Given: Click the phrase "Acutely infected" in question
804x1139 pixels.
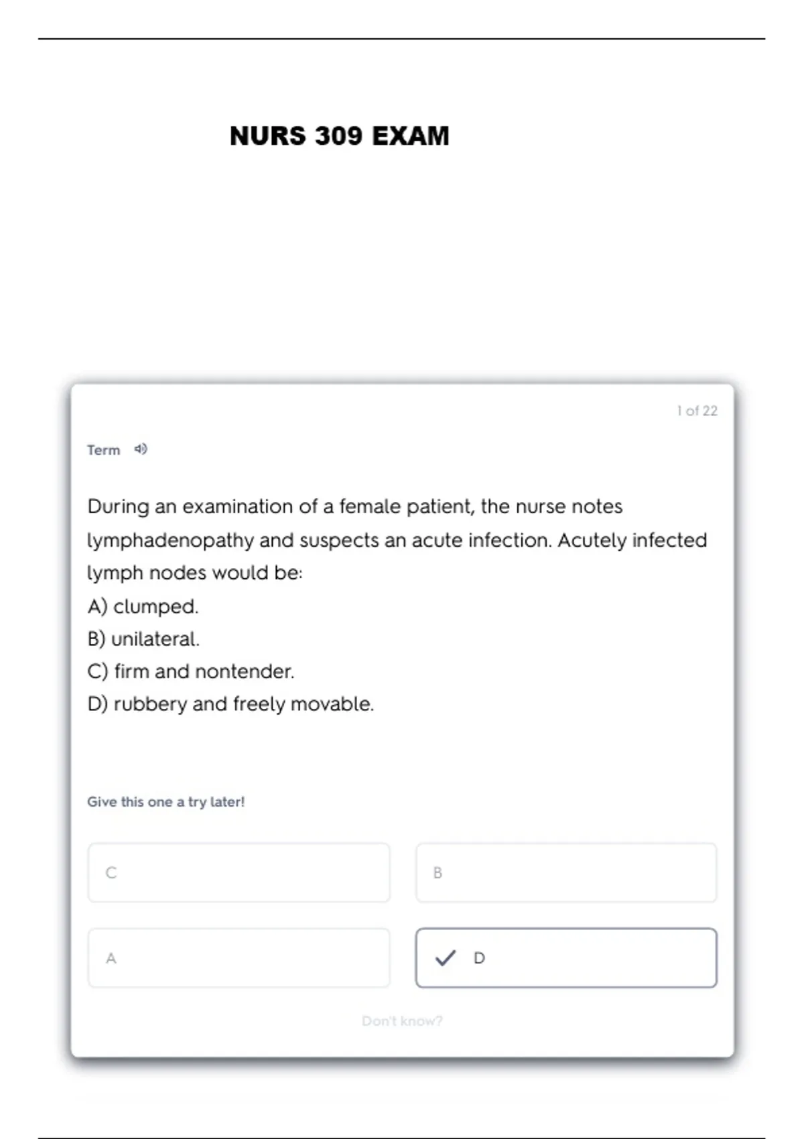Looking at the screenshot, I should 632,540.
